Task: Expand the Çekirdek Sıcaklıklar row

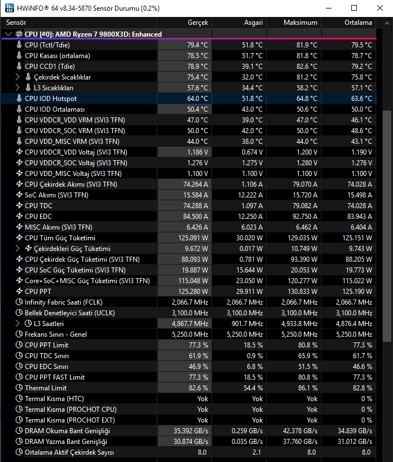Action: (x=17, y=77)
